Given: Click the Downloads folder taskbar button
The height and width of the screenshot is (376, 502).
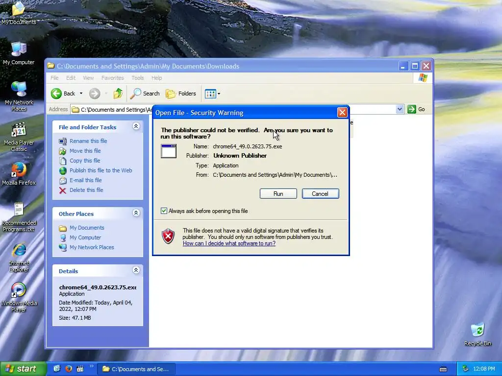Looking at the screenshot, I should click(x=136, y=369).
